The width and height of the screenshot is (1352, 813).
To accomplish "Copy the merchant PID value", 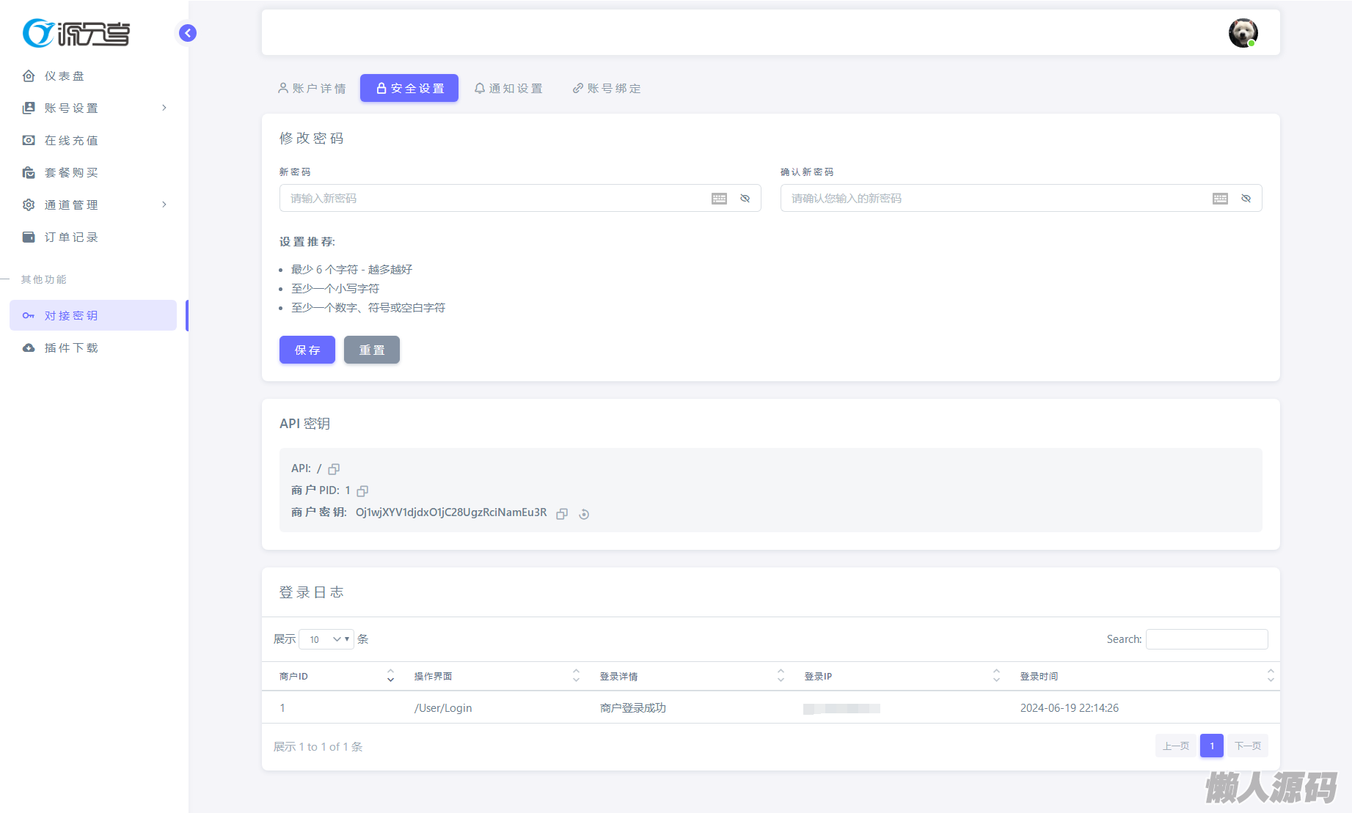I will click(x=362, y=490).
